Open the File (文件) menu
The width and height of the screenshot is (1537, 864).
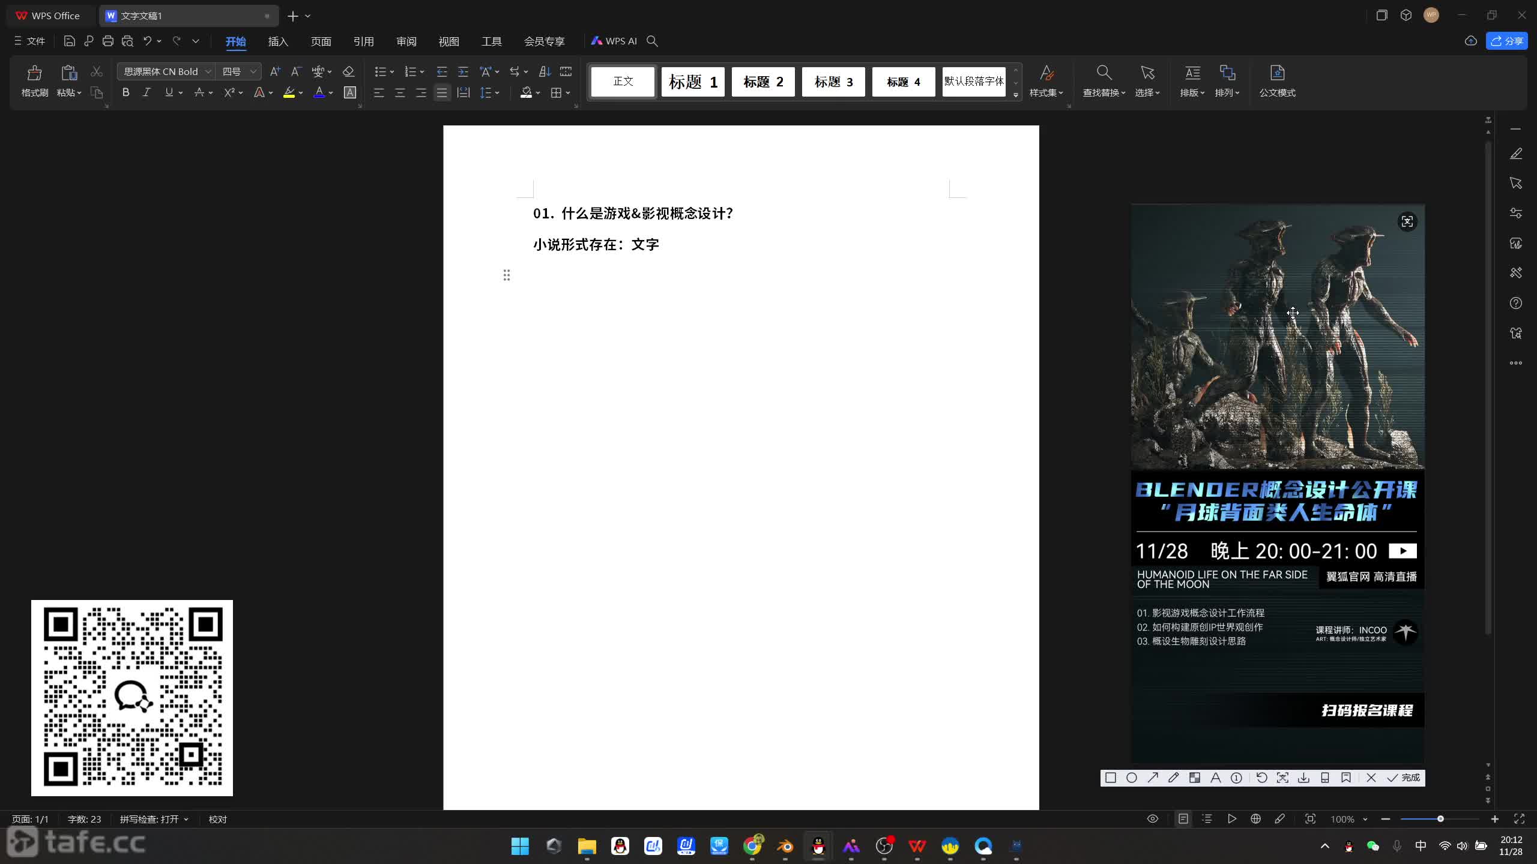[x=29, y=41]
